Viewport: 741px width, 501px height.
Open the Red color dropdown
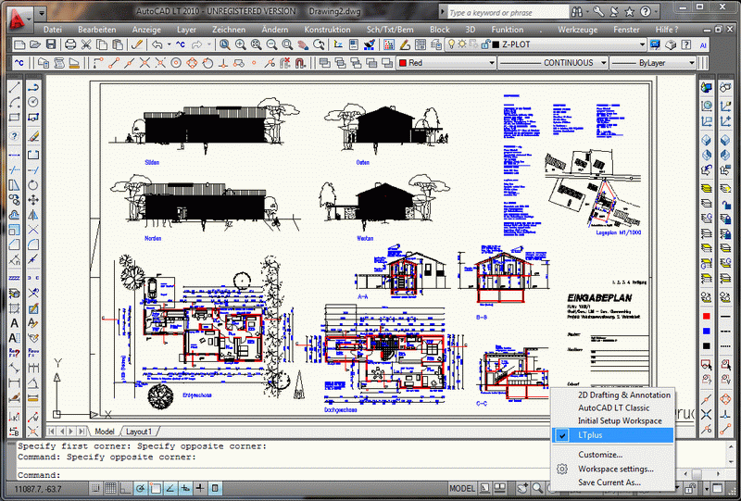coord(492,63)
